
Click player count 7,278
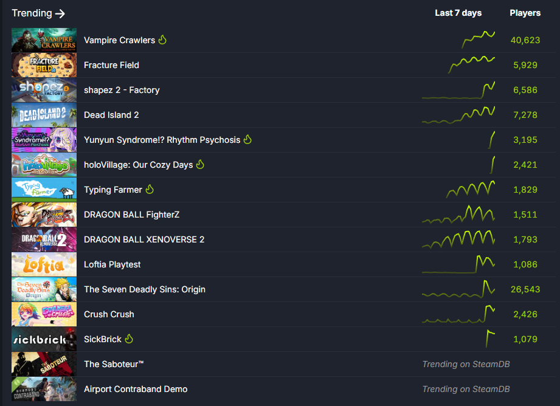tap(525, 115)
